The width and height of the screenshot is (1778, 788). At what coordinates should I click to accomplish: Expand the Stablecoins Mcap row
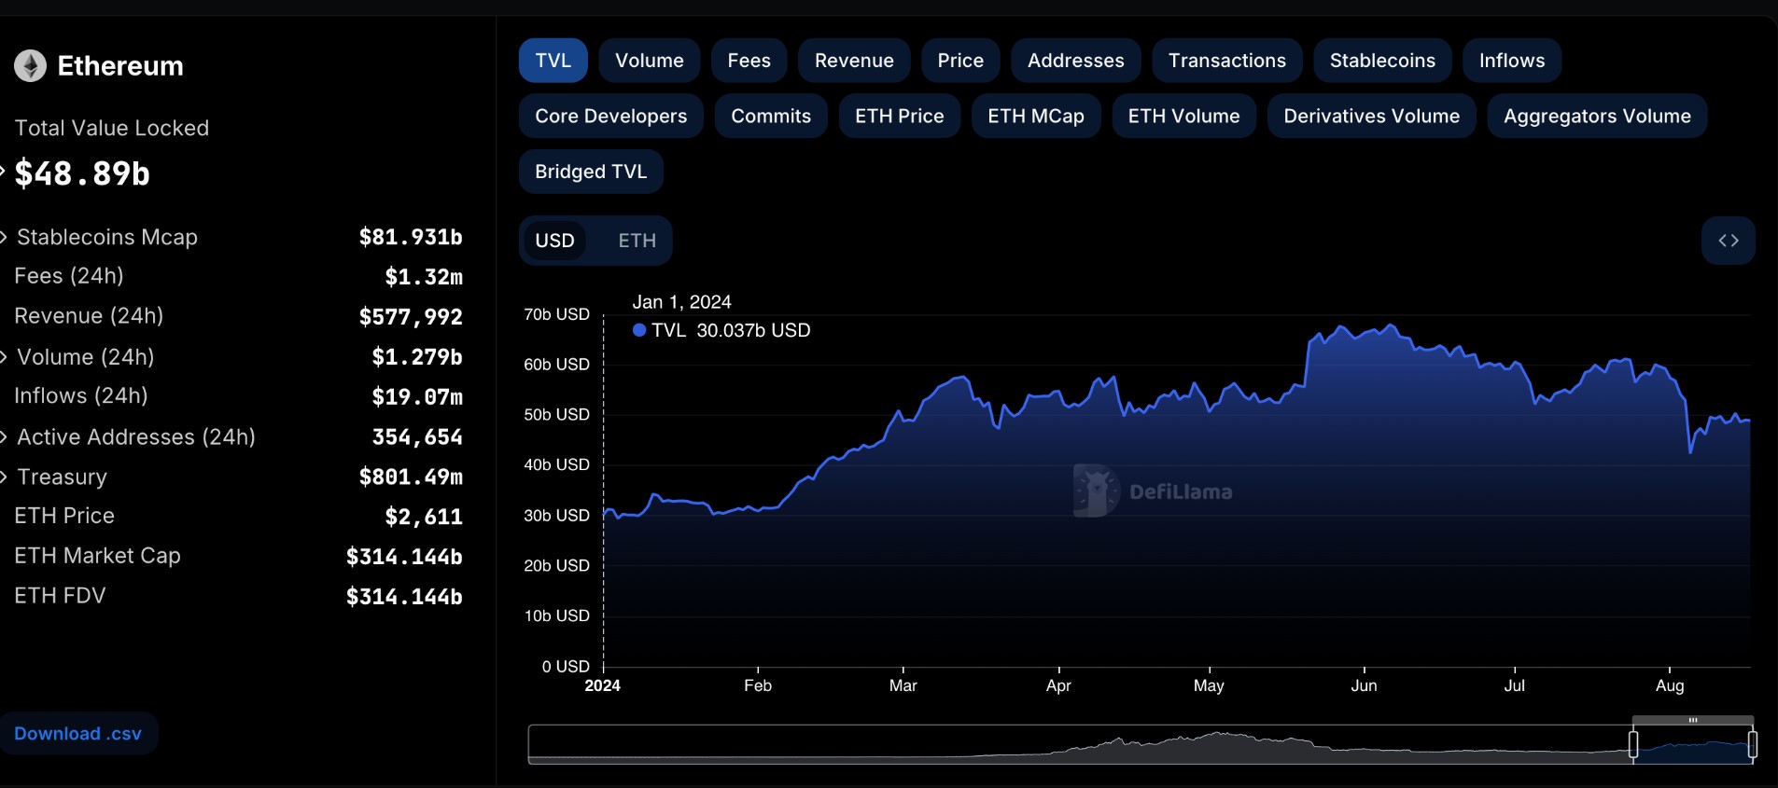(4, 237)
